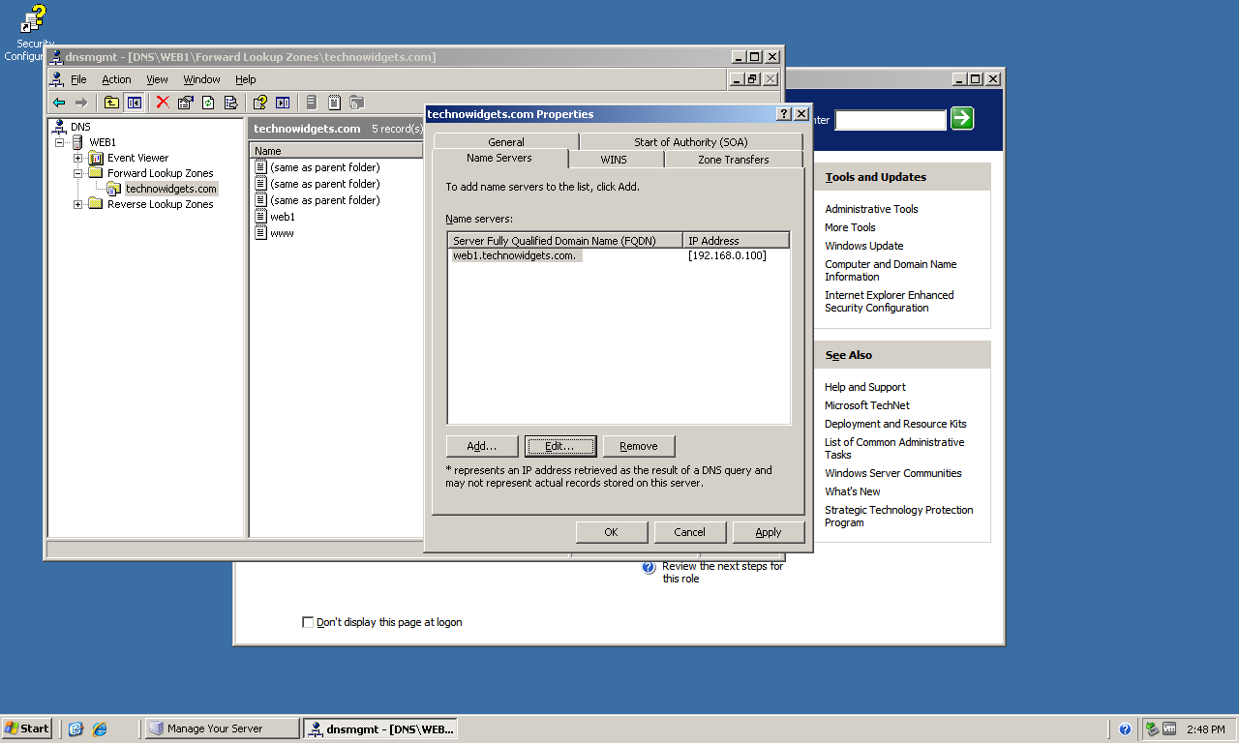Image resolution: width=1239 pixels, height=743 pixels.
Task: Collapse the Forward Lookup Zones node
Action: click(x=78, y=173)
